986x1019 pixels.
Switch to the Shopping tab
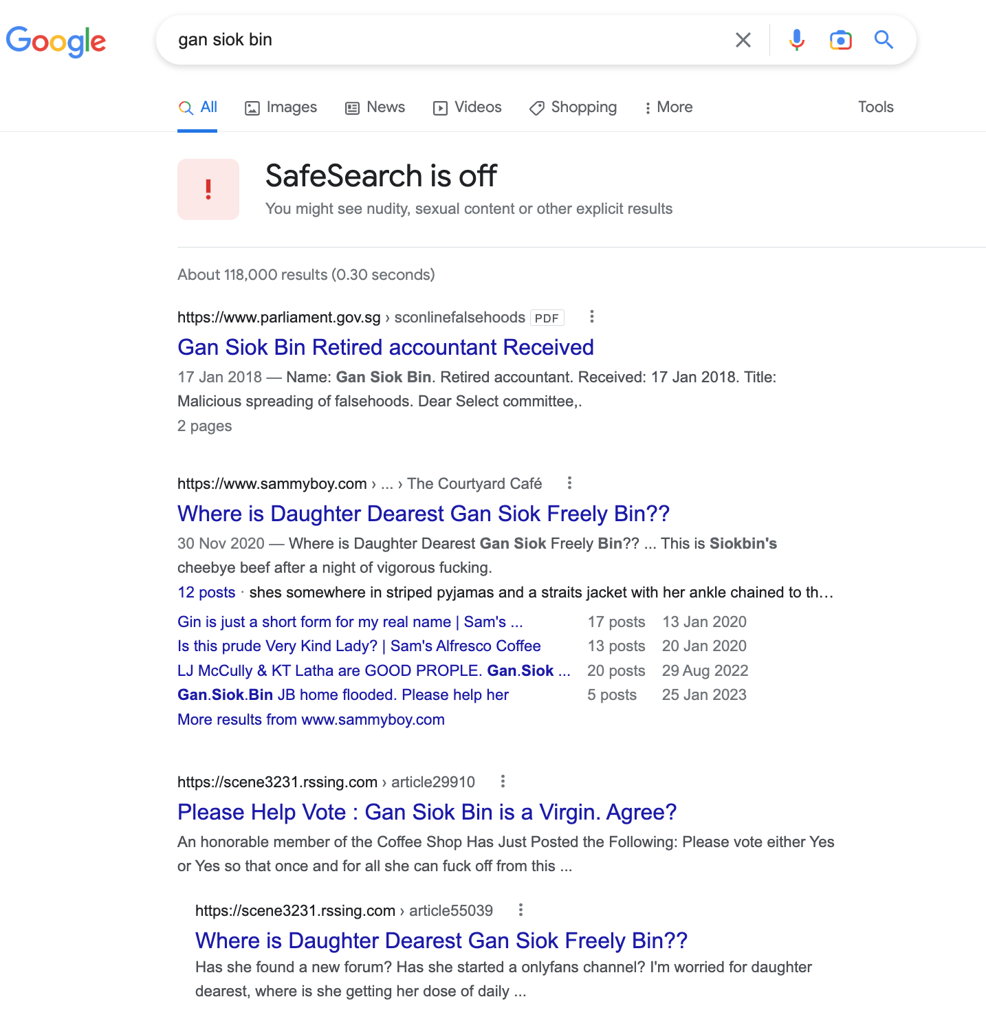pyautogui.click(x=573, y=107)
